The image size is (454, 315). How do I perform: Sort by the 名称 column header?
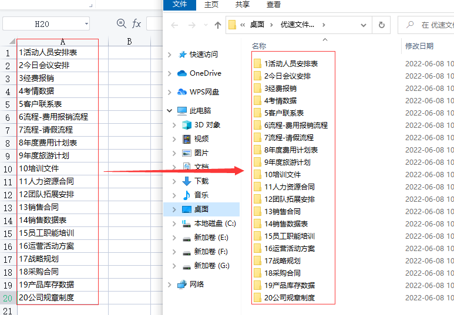point(259,46)
